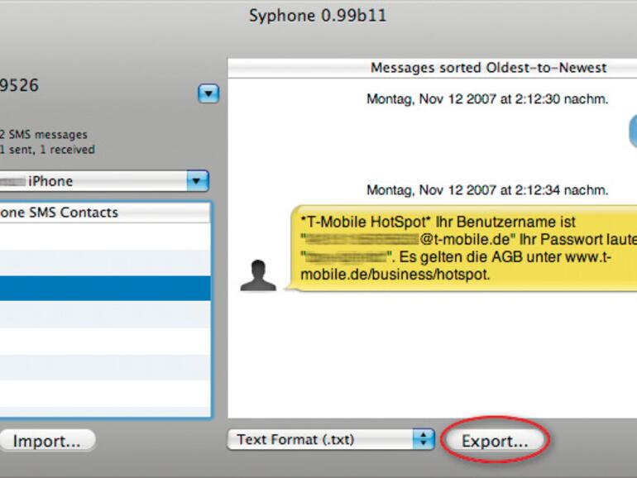Click the SMS Contacts column header
Screen dimensions: 637x478
(x=105, y=213)
